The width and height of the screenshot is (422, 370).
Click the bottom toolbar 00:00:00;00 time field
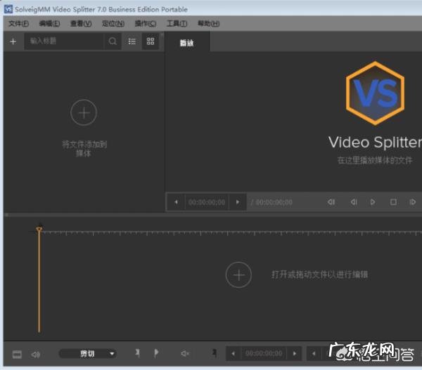[x=264, y=353]
